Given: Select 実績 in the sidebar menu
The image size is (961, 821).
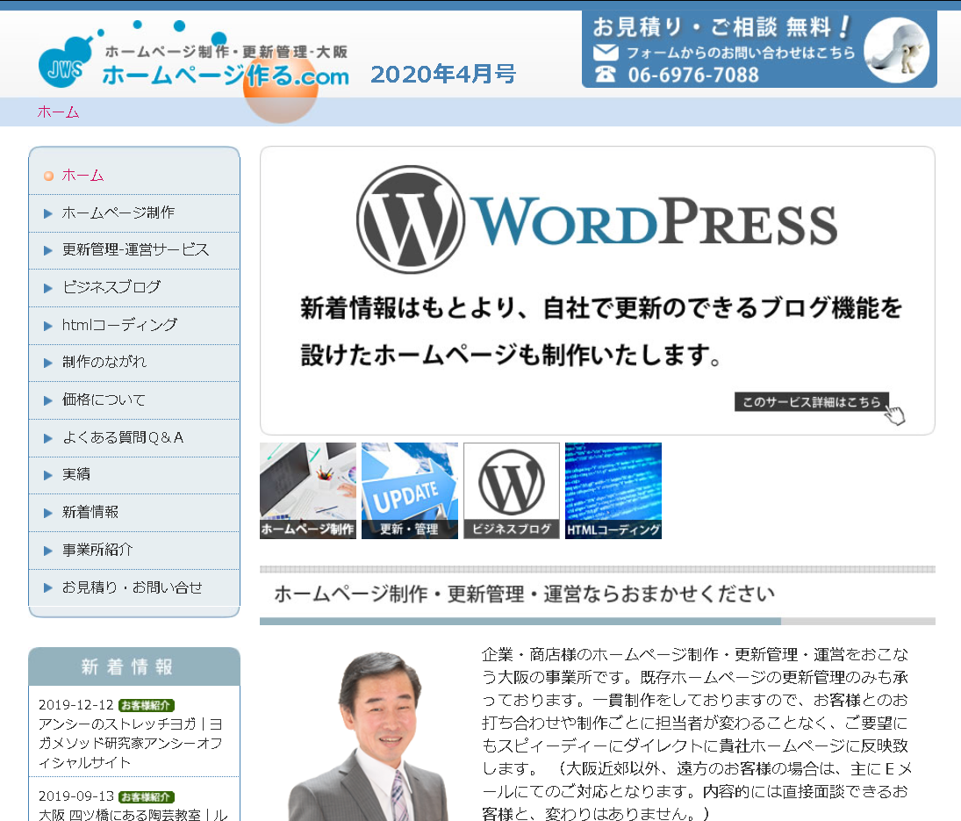Looking at the screenshot, I should point(134,475).
